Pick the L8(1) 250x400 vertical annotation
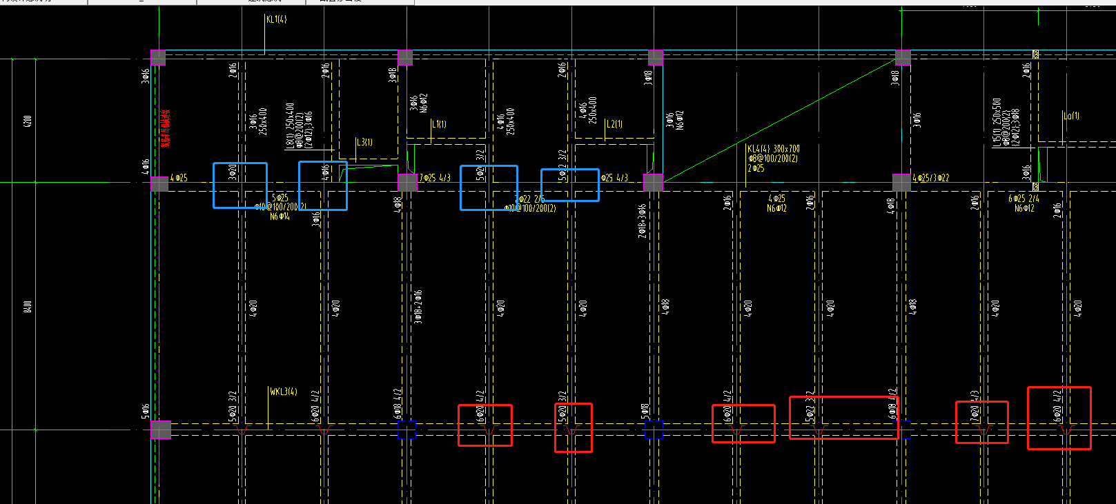1116x504 pixels. pos(290,126)
